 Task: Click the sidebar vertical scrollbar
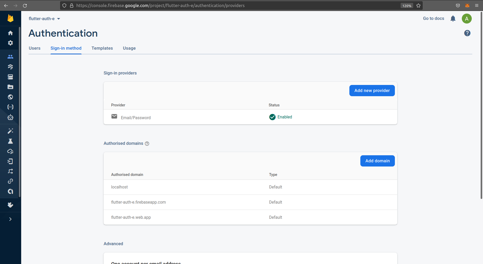tap(20, 112)
